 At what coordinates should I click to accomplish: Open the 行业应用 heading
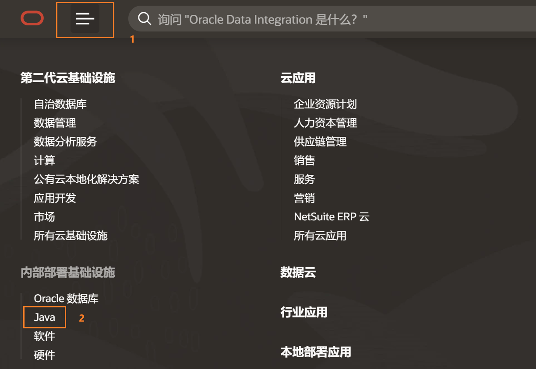pos(304,312)
